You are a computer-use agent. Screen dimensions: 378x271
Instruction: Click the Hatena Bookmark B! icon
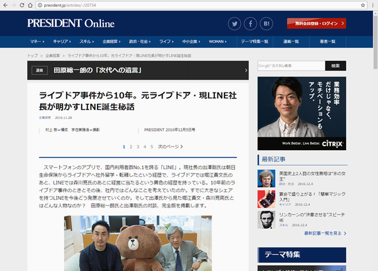click(x=266, y=24)
